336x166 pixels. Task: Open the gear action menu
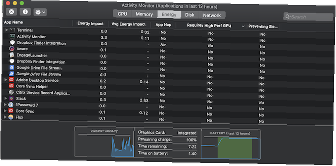pos(40,12)
